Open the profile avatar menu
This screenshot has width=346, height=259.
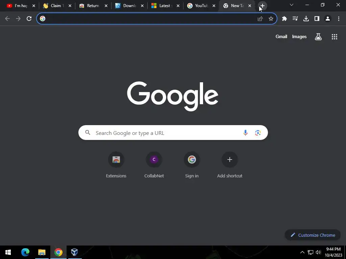[328, 19]
